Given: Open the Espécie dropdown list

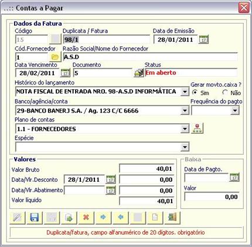Looking at the screenshot, I should tap(185, 147).
